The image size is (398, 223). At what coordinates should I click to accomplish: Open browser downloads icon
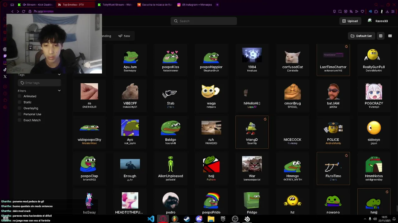tap(387, 11)
